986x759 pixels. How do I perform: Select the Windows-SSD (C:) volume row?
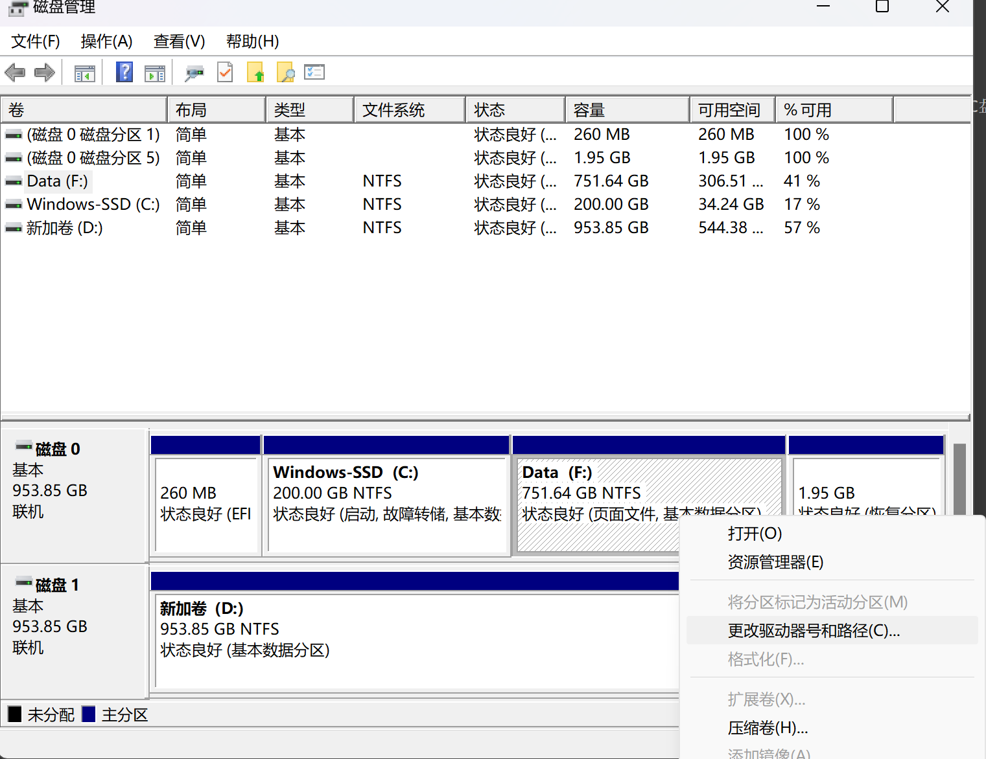point(93,205)
